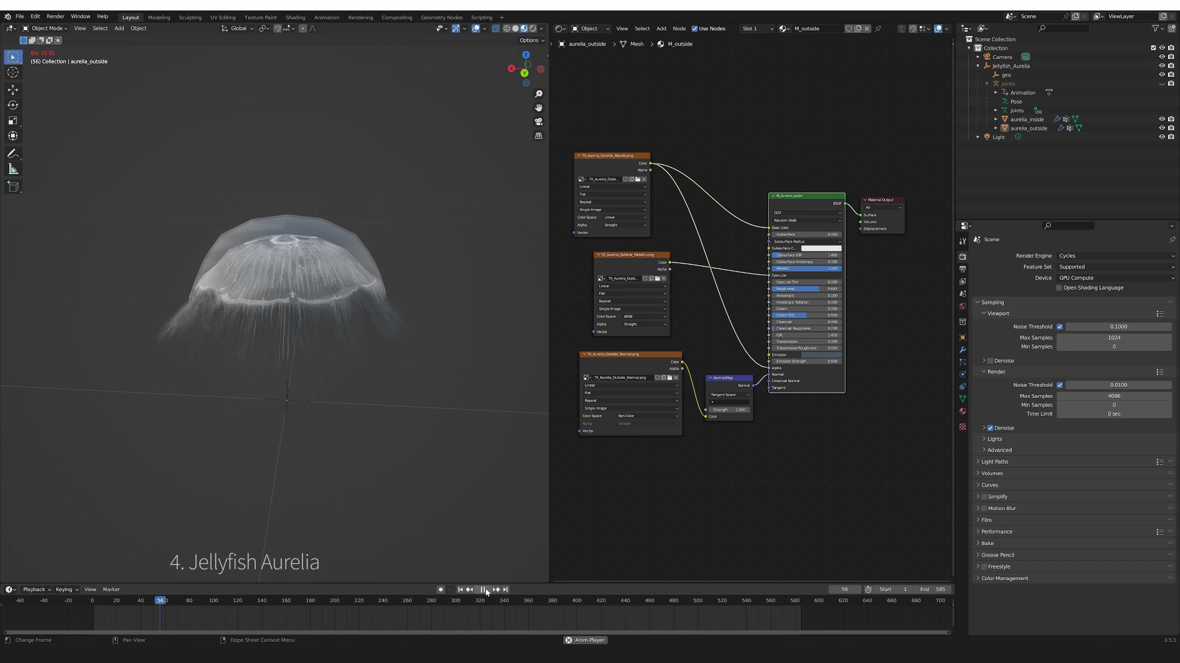Open the Render menu

(55, 17)
